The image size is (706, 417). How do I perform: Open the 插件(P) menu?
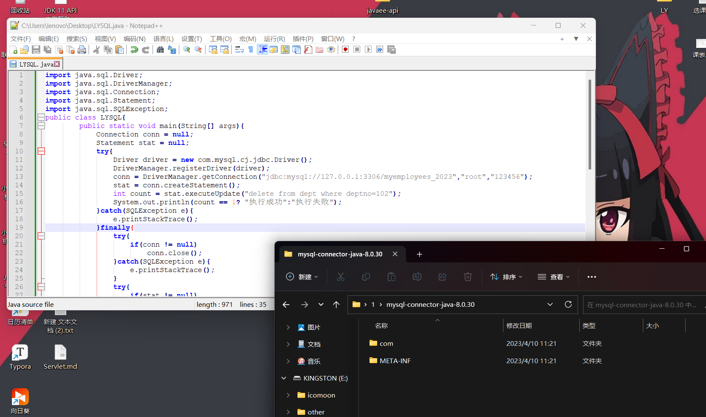click(303, 39)
